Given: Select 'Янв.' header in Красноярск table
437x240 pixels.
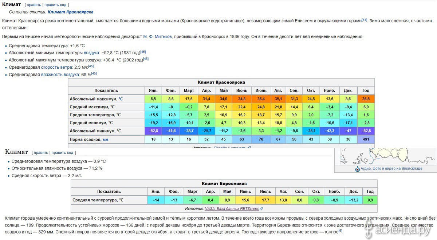Looking at the screenshot, I should click(153, 91).
